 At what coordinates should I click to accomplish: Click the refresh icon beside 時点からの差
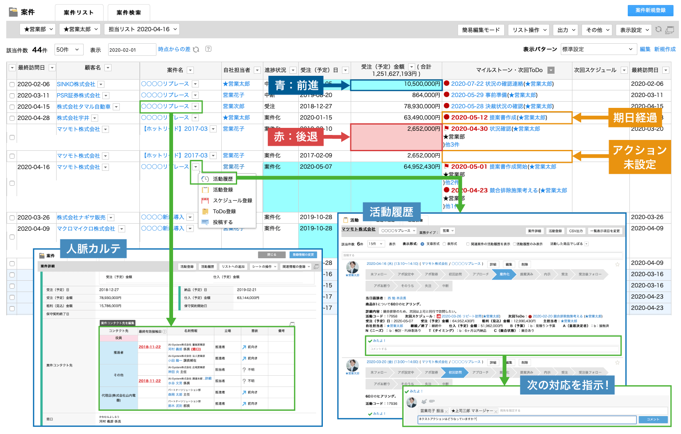[x=196, y=50]
